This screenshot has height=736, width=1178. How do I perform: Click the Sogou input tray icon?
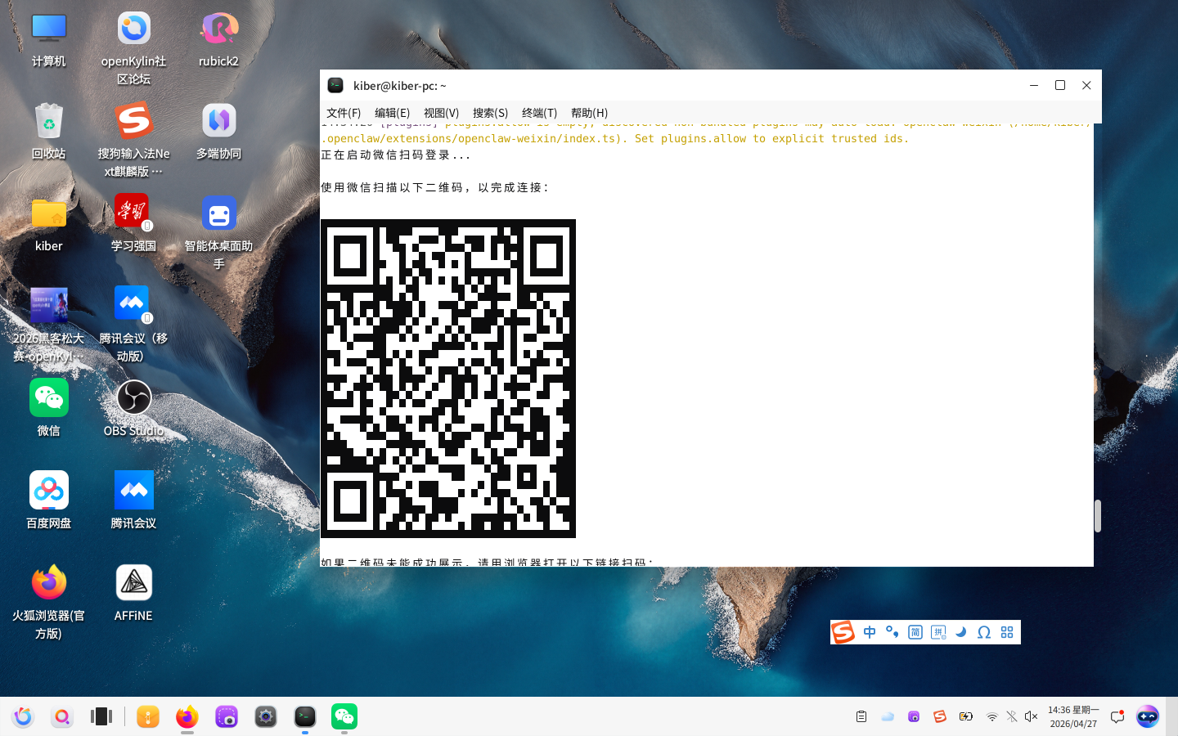940,716
